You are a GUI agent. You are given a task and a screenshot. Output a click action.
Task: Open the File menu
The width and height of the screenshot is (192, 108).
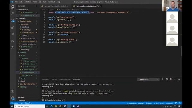click(16, 2)
